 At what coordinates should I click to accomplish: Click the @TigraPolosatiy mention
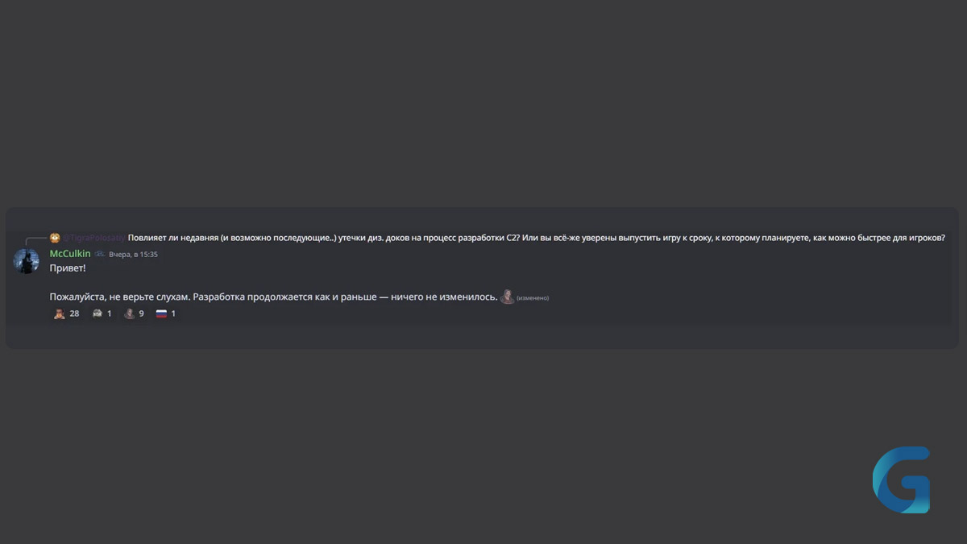pos(94,238)
